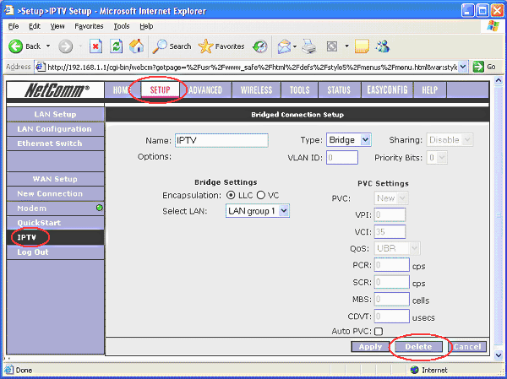Click the VPI input field
The image size is (507, 379).
tap(390, 214)
